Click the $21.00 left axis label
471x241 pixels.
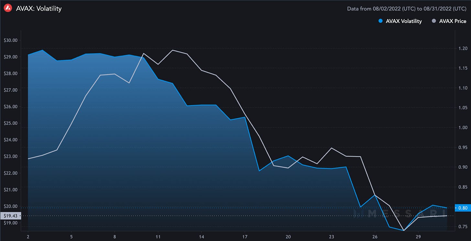tap(11, 190)
